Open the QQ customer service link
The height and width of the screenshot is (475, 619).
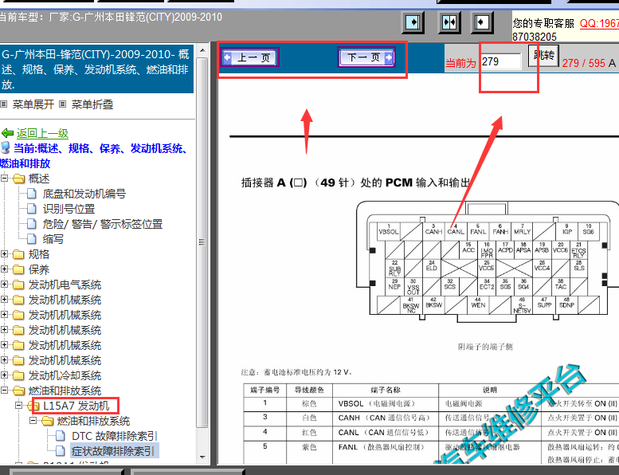click(x=599, y=23)
